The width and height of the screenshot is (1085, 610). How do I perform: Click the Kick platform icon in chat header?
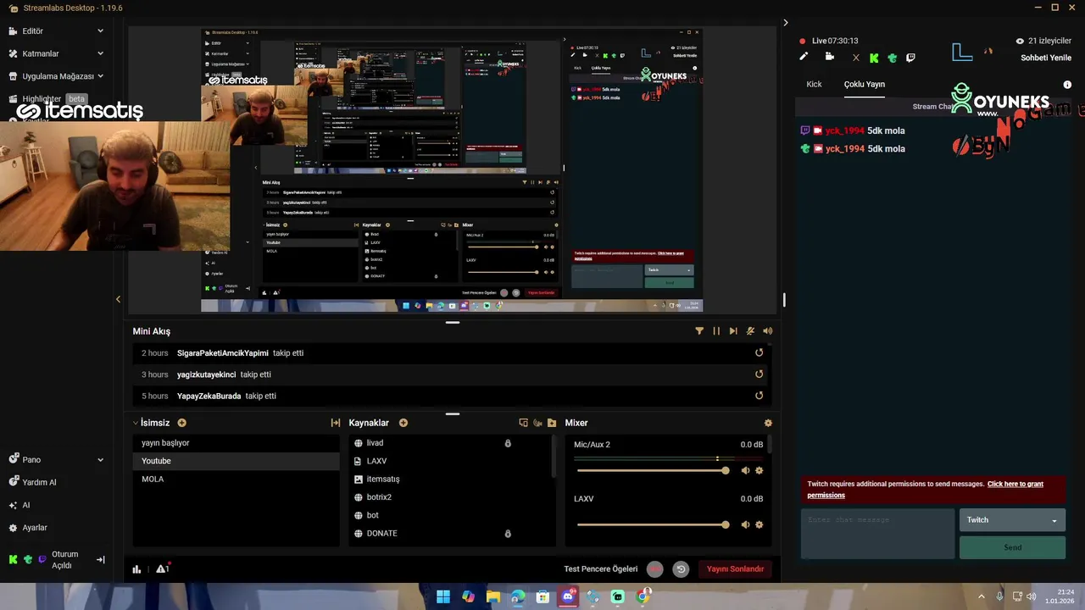[874, 58]
